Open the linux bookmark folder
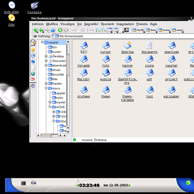194x194 pixels. pyautogui.click(x=151, y=30)
